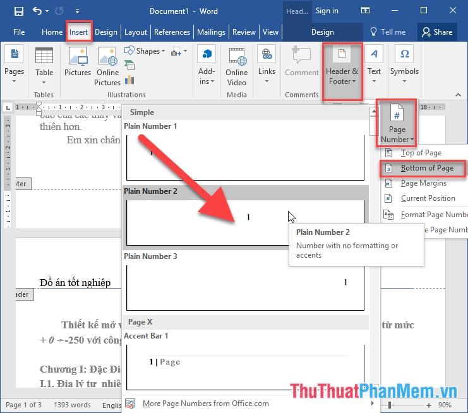The height and width of the screenshot is (413, 468).
Task: Open the Add-ins menu
Action: [207, 66]
